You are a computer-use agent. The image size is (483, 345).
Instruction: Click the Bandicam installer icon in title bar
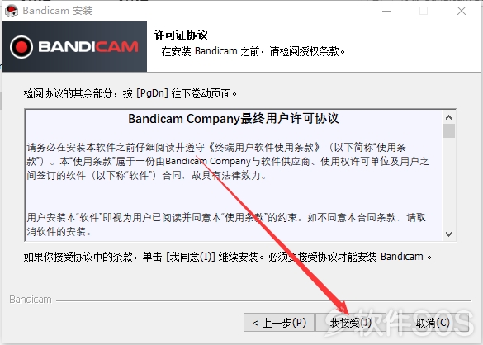coord(11,11)
